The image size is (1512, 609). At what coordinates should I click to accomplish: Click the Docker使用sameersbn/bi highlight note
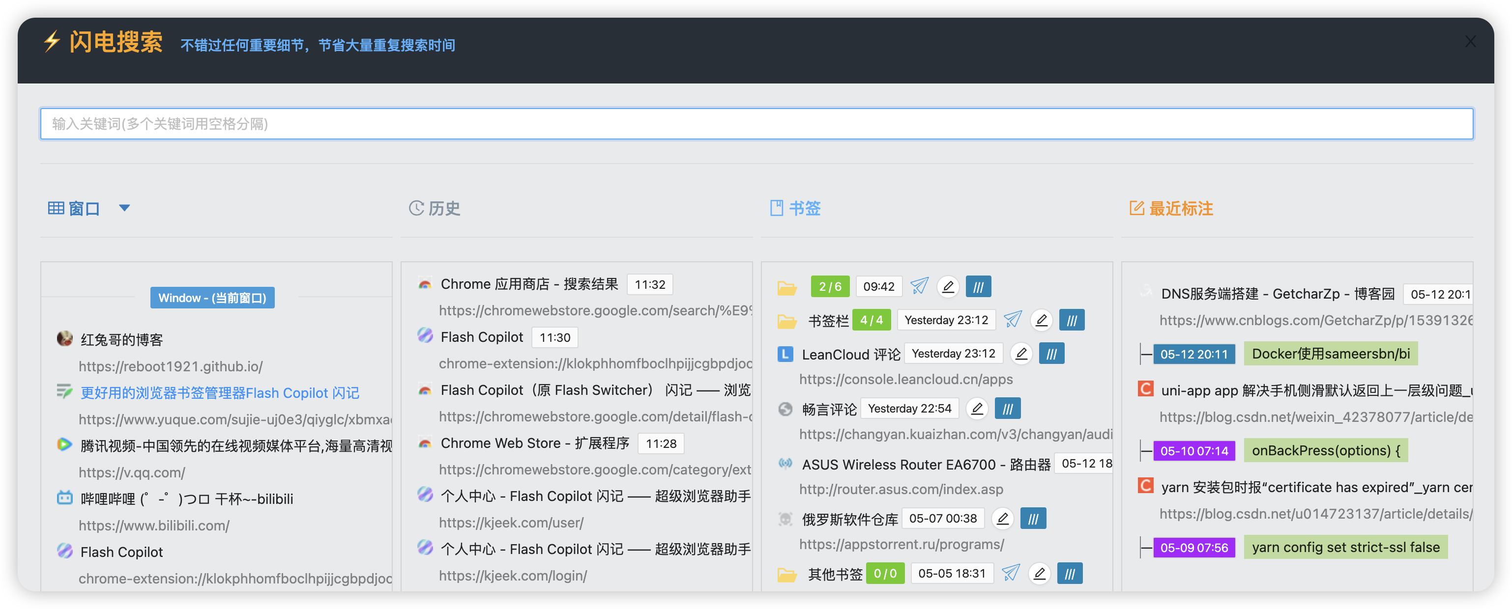coord(1331,353)
